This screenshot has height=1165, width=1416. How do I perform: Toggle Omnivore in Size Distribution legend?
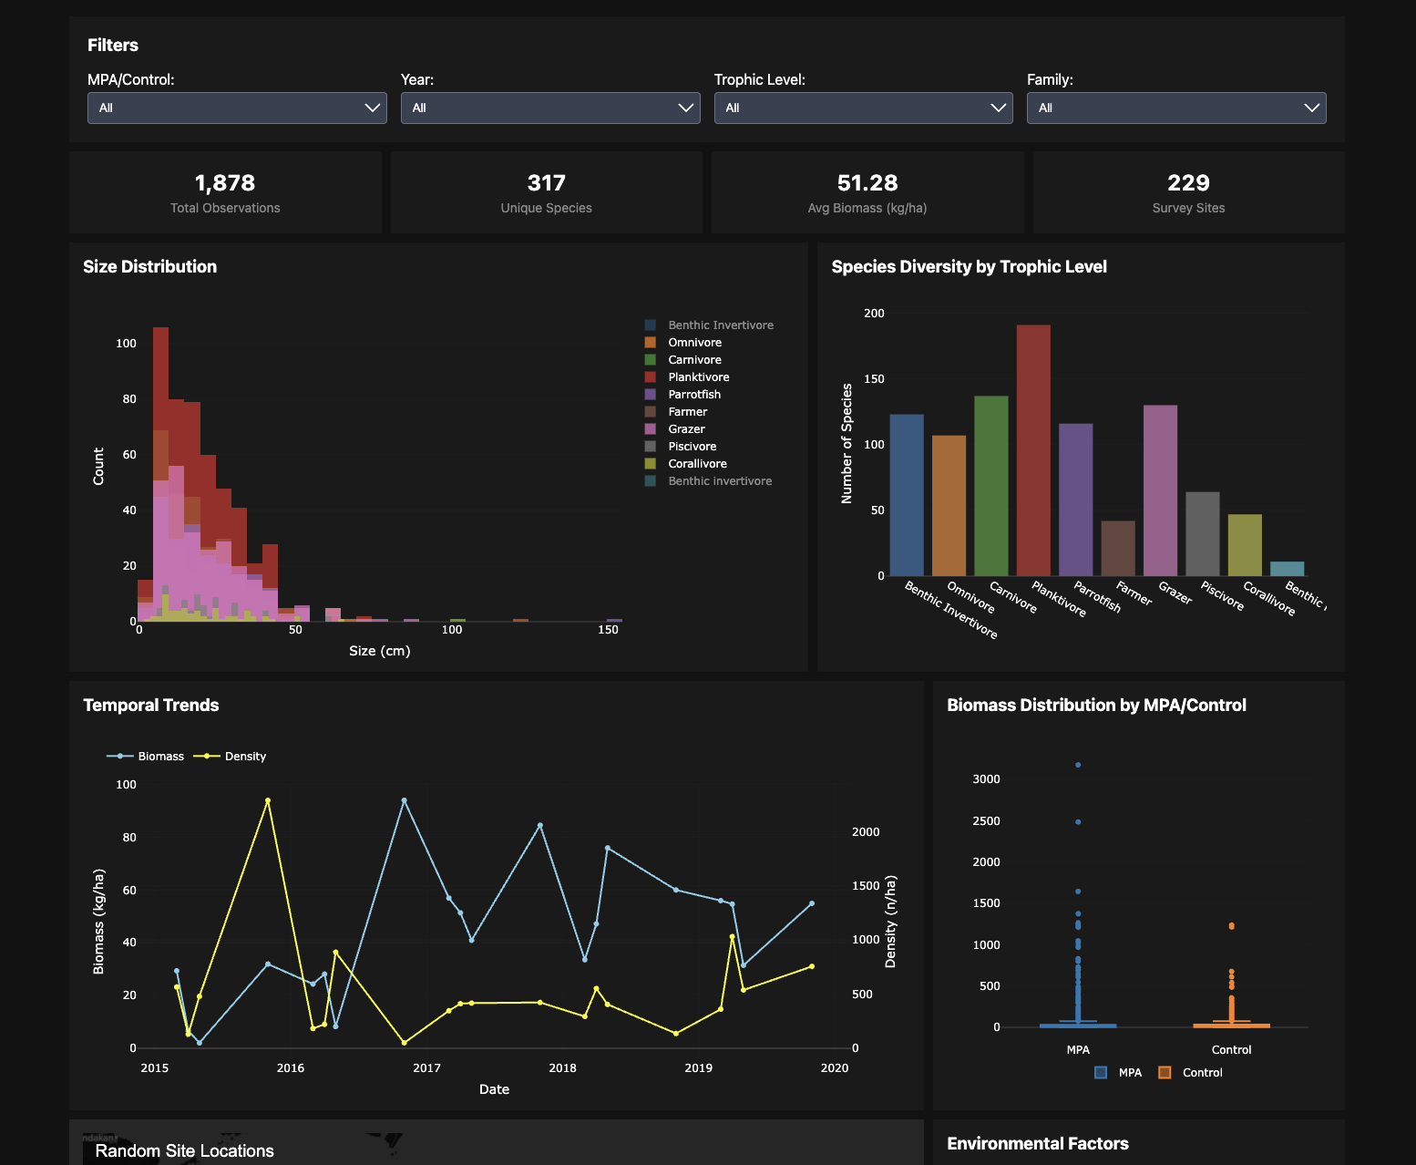tap(694, 343)
